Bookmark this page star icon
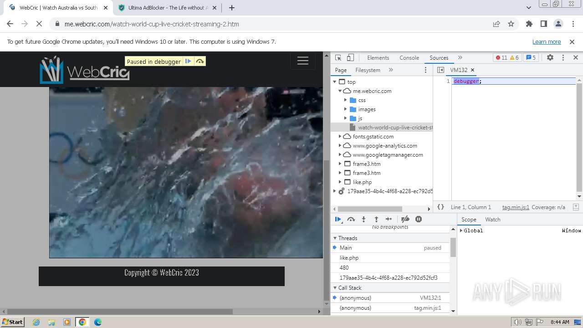The height and width of the screenshot is (328, 583). pyautogui.click(x=511, y=24)
